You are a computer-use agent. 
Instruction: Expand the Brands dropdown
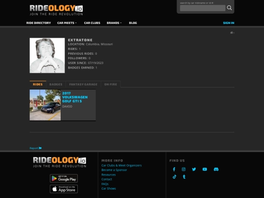pyautogui.click(x=114, y=23)
